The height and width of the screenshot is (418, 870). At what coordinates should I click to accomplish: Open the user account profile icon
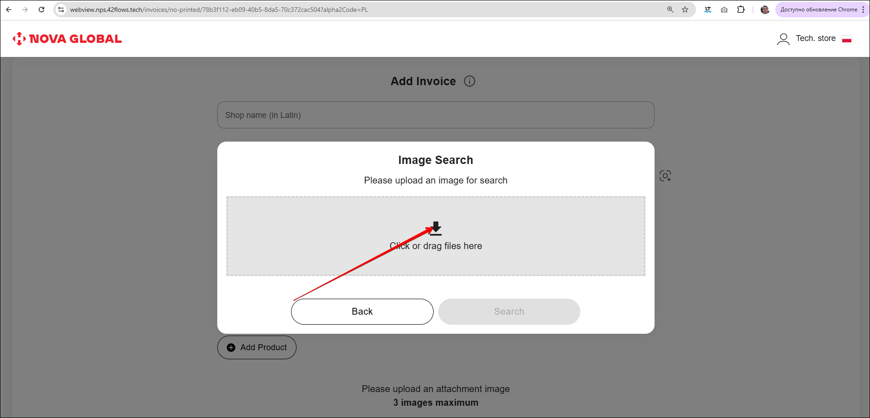tap(783, 39)
